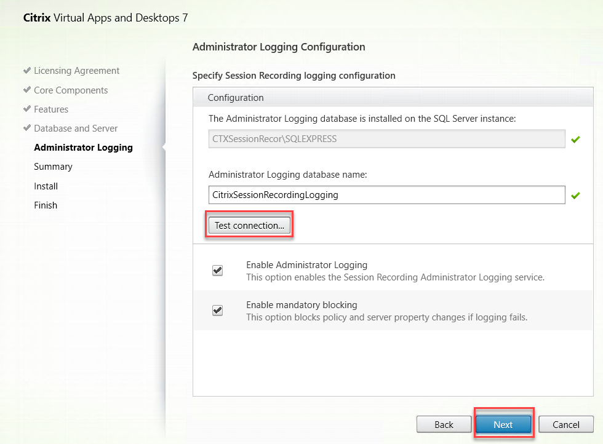Toggle Enable mandatory blocking checkbox
Viewport: 603px width, 444px height.
(217, 311)
